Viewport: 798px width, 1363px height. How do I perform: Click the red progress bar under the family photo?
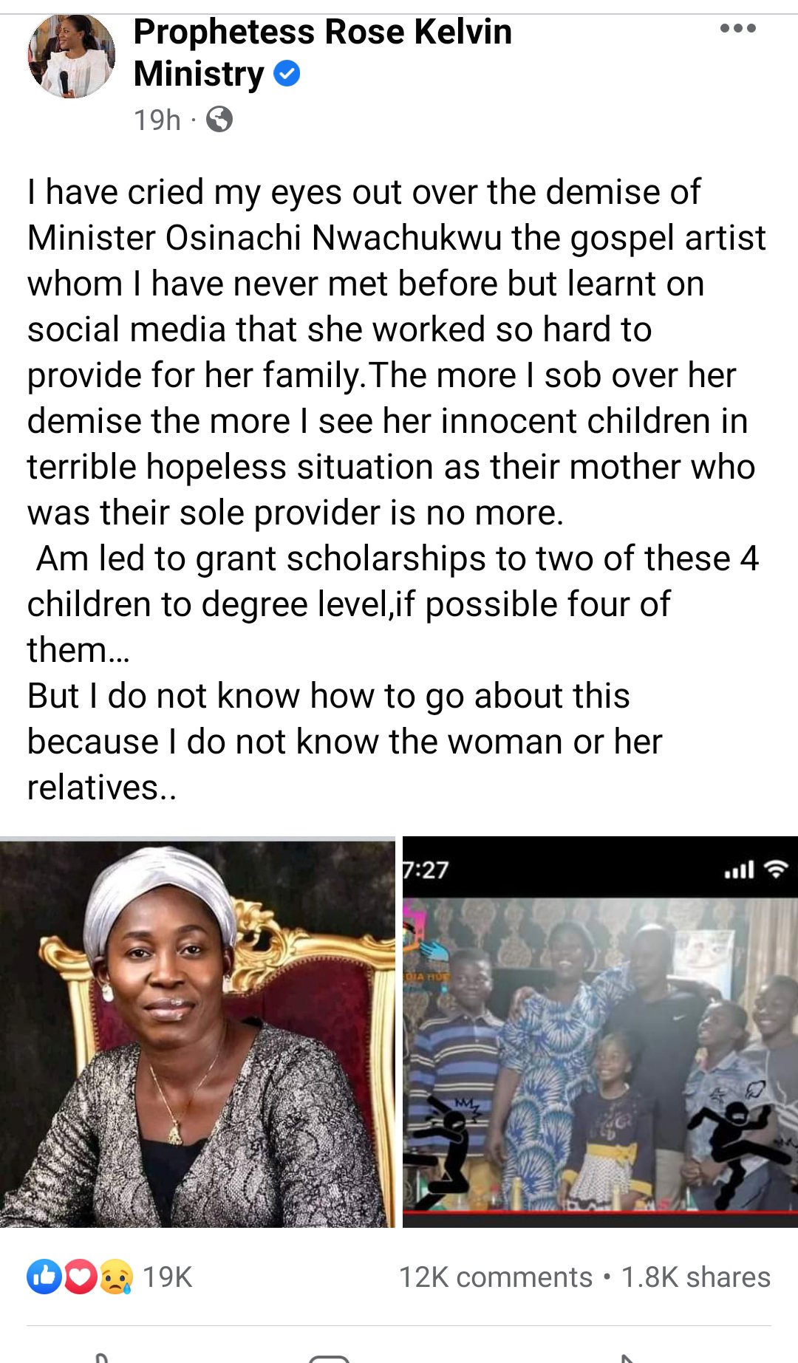coord(600,1212)
